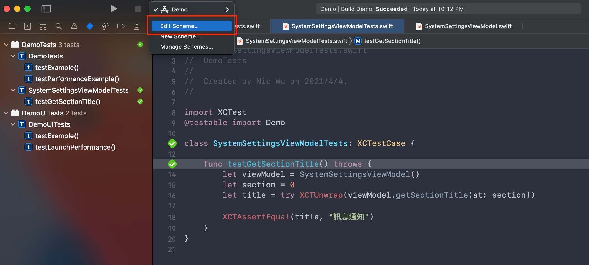Open the Report navigator
The height and width of the screenshot is (265, 589).
tap(136, 26)
